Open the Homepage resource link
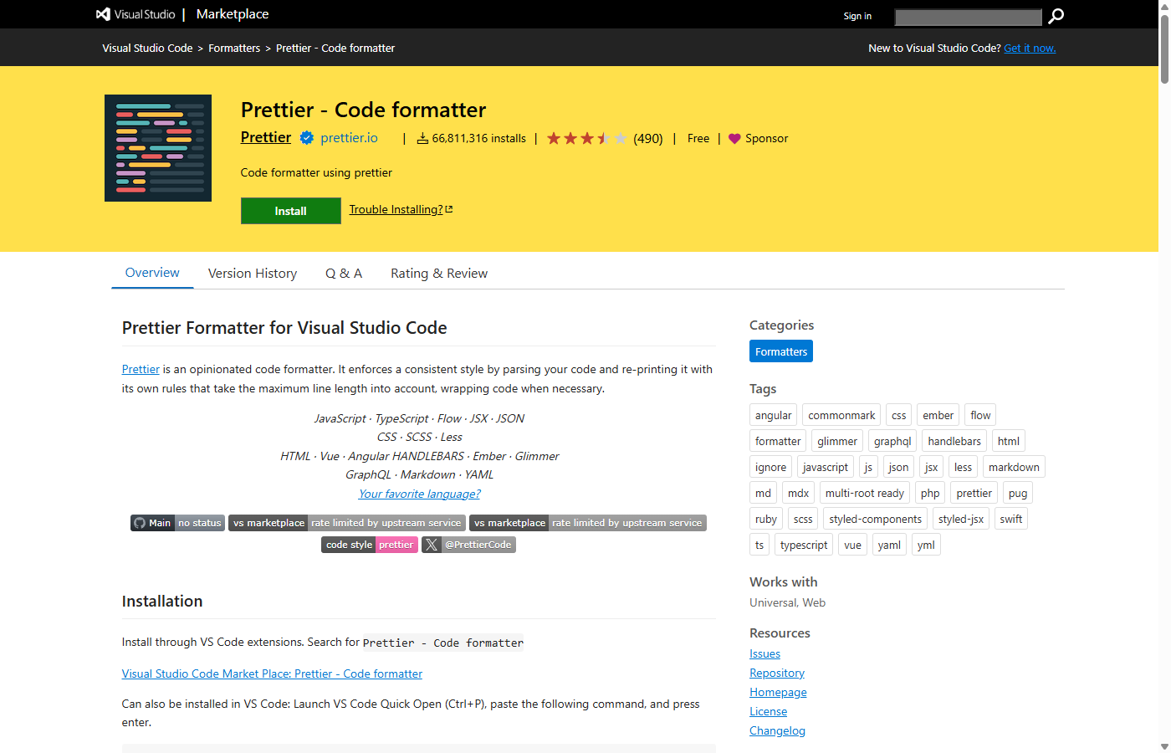Screen dimensions: 1171x753 click(778, 692)
